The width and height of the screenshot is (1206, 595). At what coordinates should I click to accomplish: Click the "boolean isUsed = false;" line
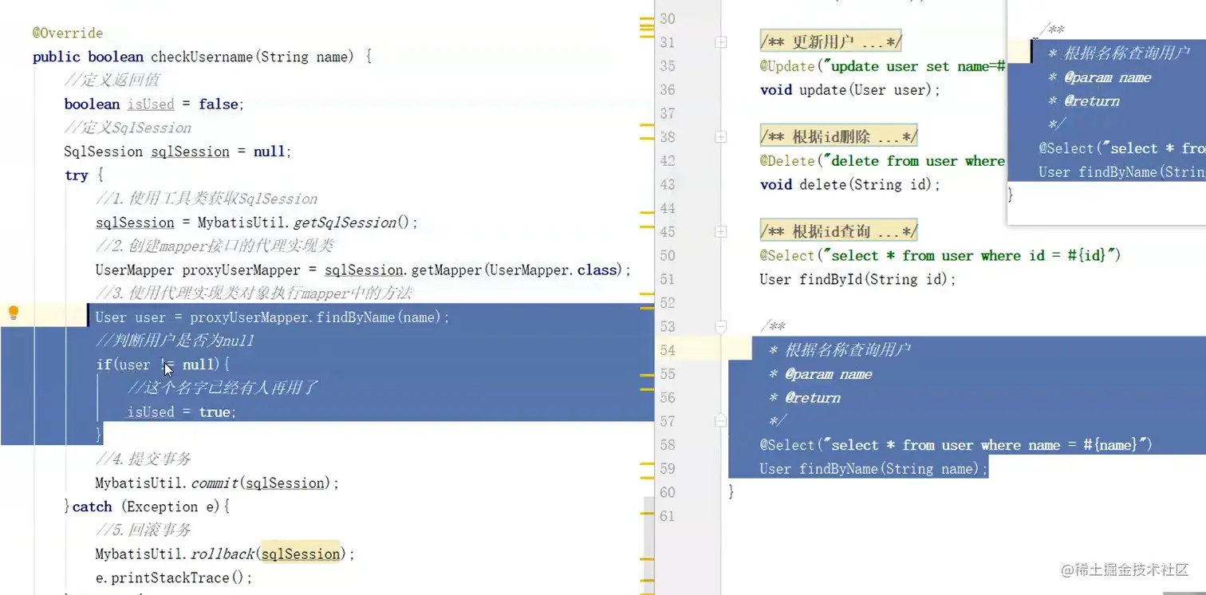click(154, 104)
